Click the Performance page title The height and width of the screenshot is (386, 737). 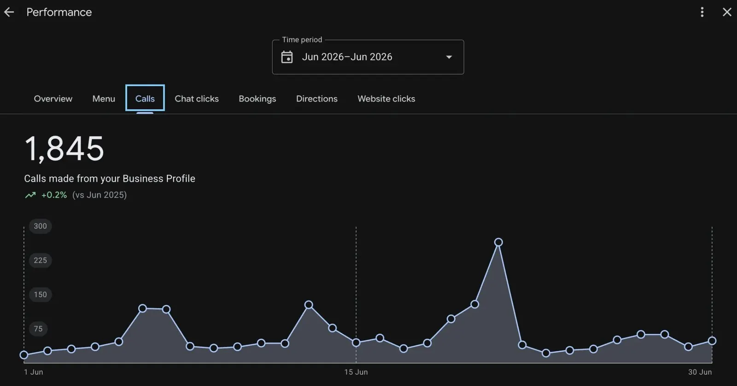click(59, 12)
